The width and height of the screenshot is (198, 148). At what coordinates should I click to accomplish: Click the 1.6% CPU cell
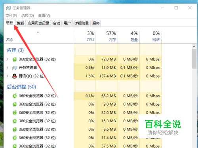coord(85,76)
